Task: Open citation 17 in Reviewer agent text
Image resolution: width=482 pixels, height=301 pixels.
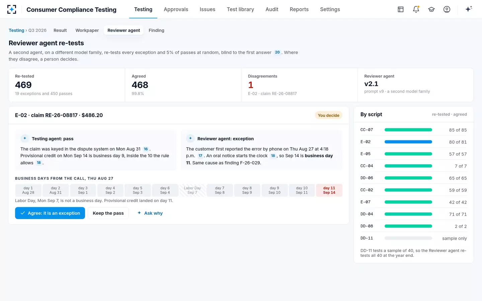Action: tap(200, 156)
